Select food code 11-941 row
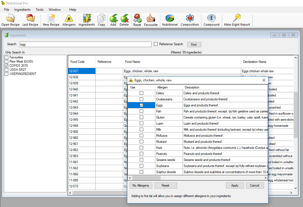The height and width of the screenshot is (207, 303). pyautogui.click(x=82, y=162)
